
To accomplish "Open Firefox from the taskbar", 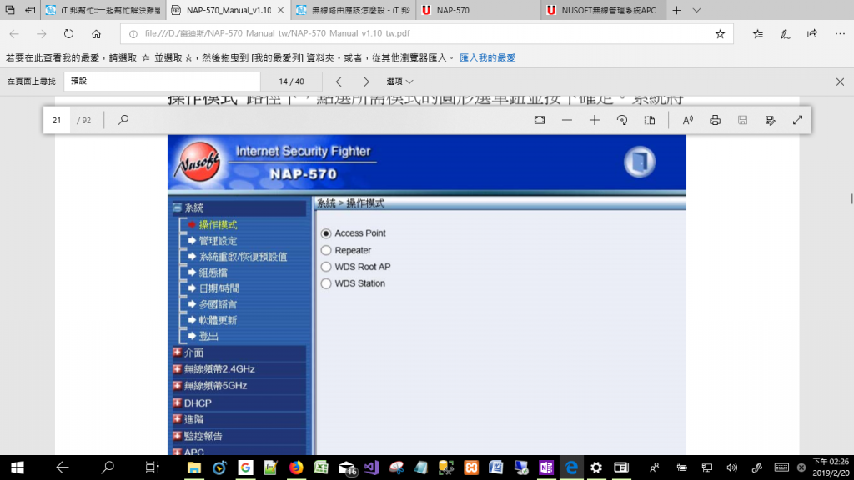I will (296, 467).
